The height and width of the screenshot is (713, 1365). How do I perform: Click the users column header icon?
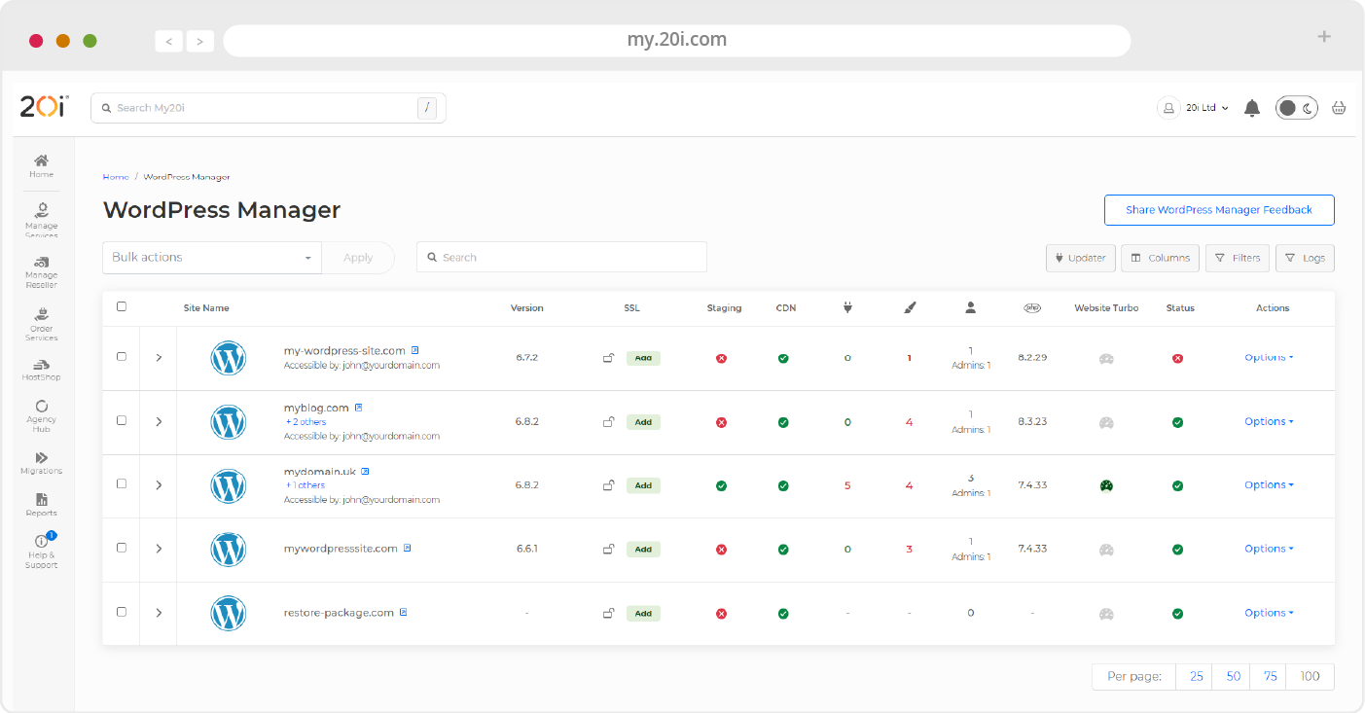click(970, 307)
